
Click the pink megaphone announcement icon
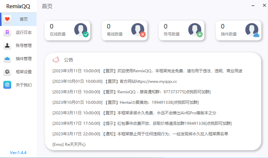tap(56, 59)
